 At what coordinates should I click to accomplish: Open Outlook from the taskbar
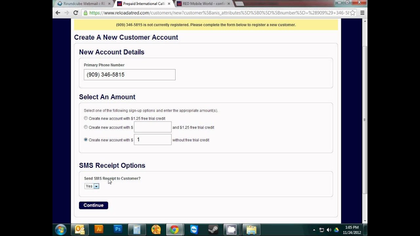80,229
